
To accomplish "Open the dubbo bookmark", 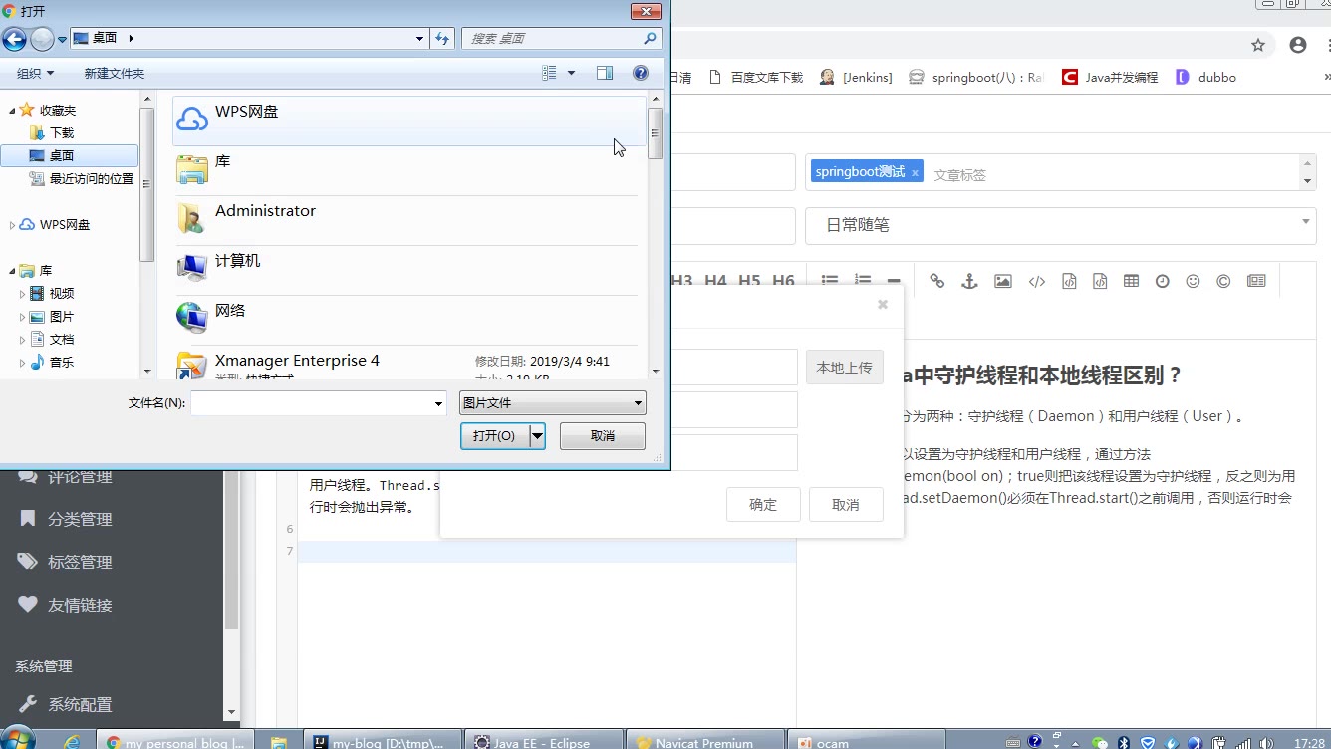I will 1206,77.
